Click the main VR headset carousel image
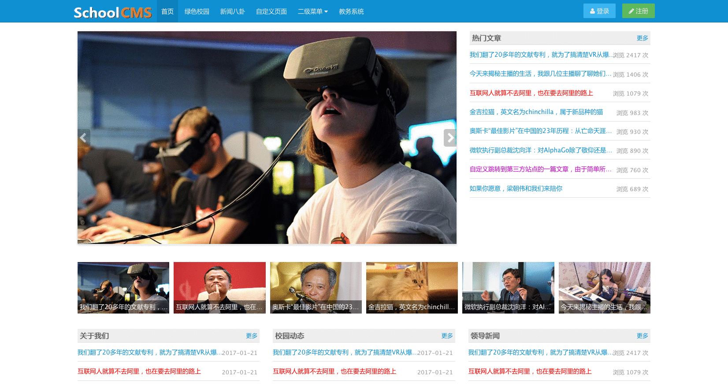This screenshot has height=384, width=728. [267, 137]
